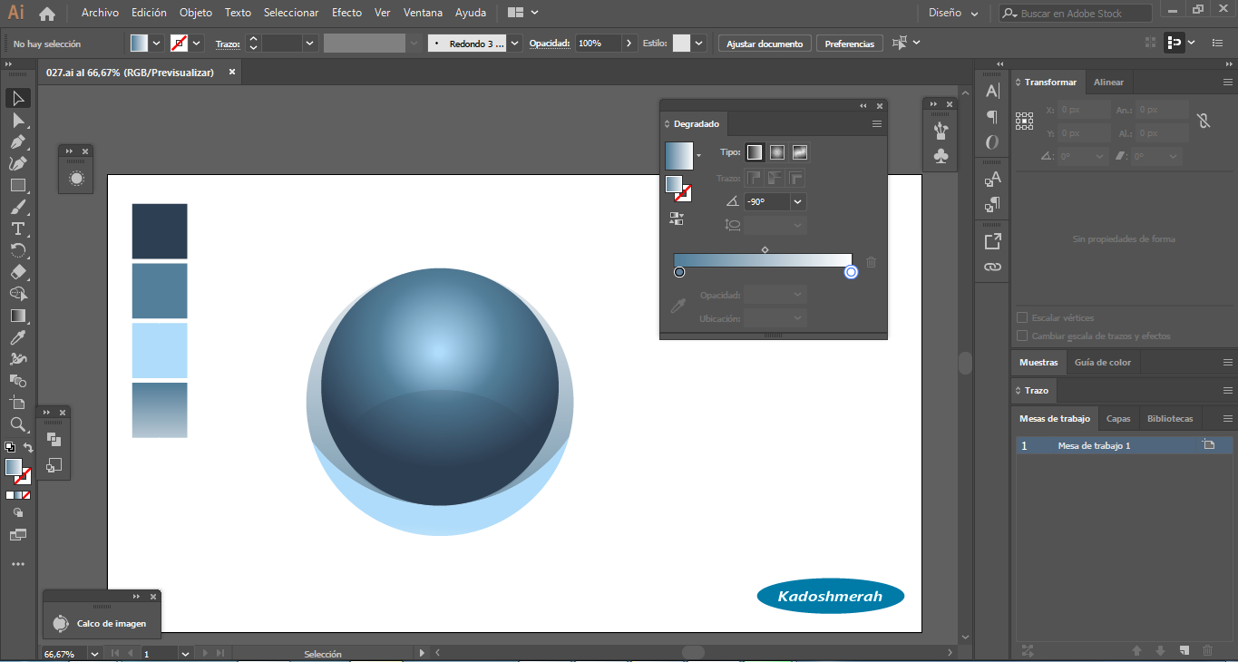Open the Opacidad percentage dropdown arrow

pyautogui.click(x=629, y=43)
